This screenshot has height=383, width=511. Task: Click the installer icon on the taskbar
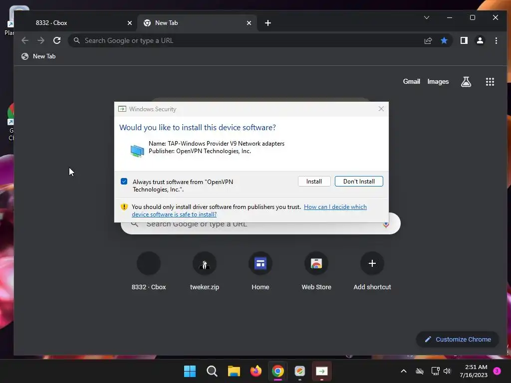pyautogui.click(x=322, y=371)
